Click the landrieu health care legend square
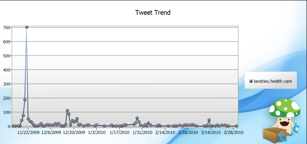The height and width of the screenshot is (144, 307). [x=251, y=81]
